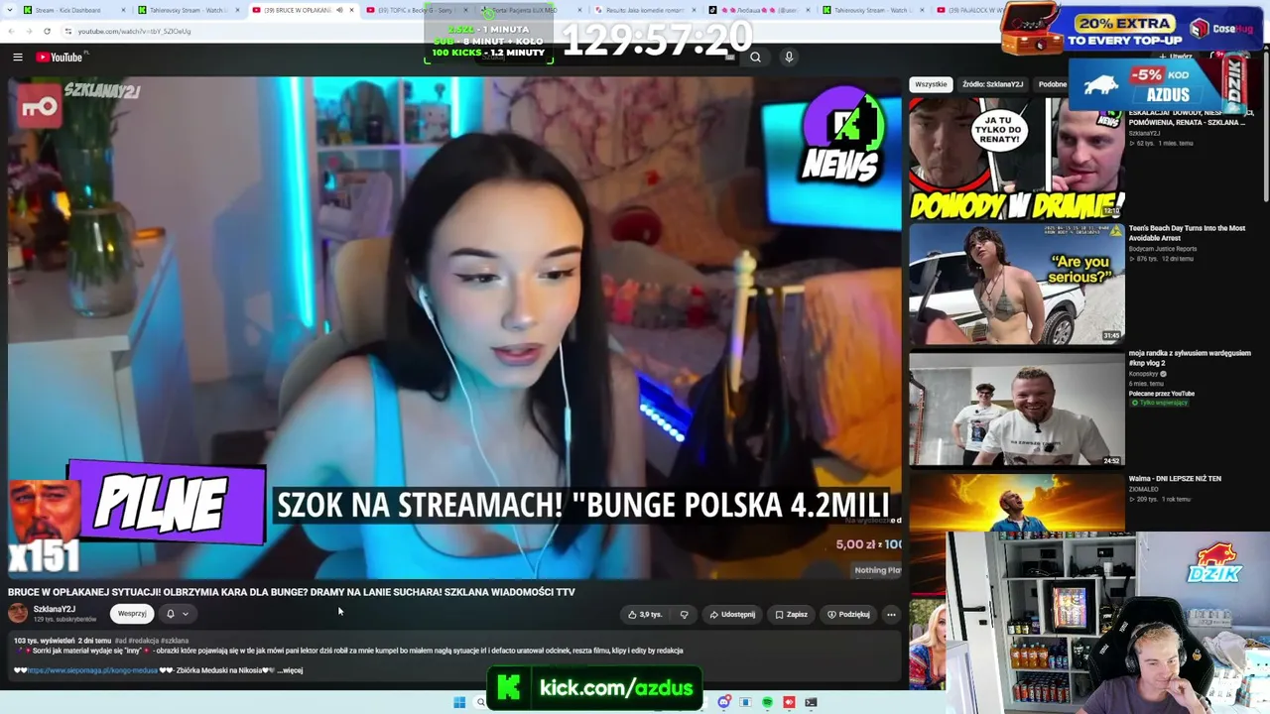Click the YouTube search magnifier button

(x=755, y=58)
